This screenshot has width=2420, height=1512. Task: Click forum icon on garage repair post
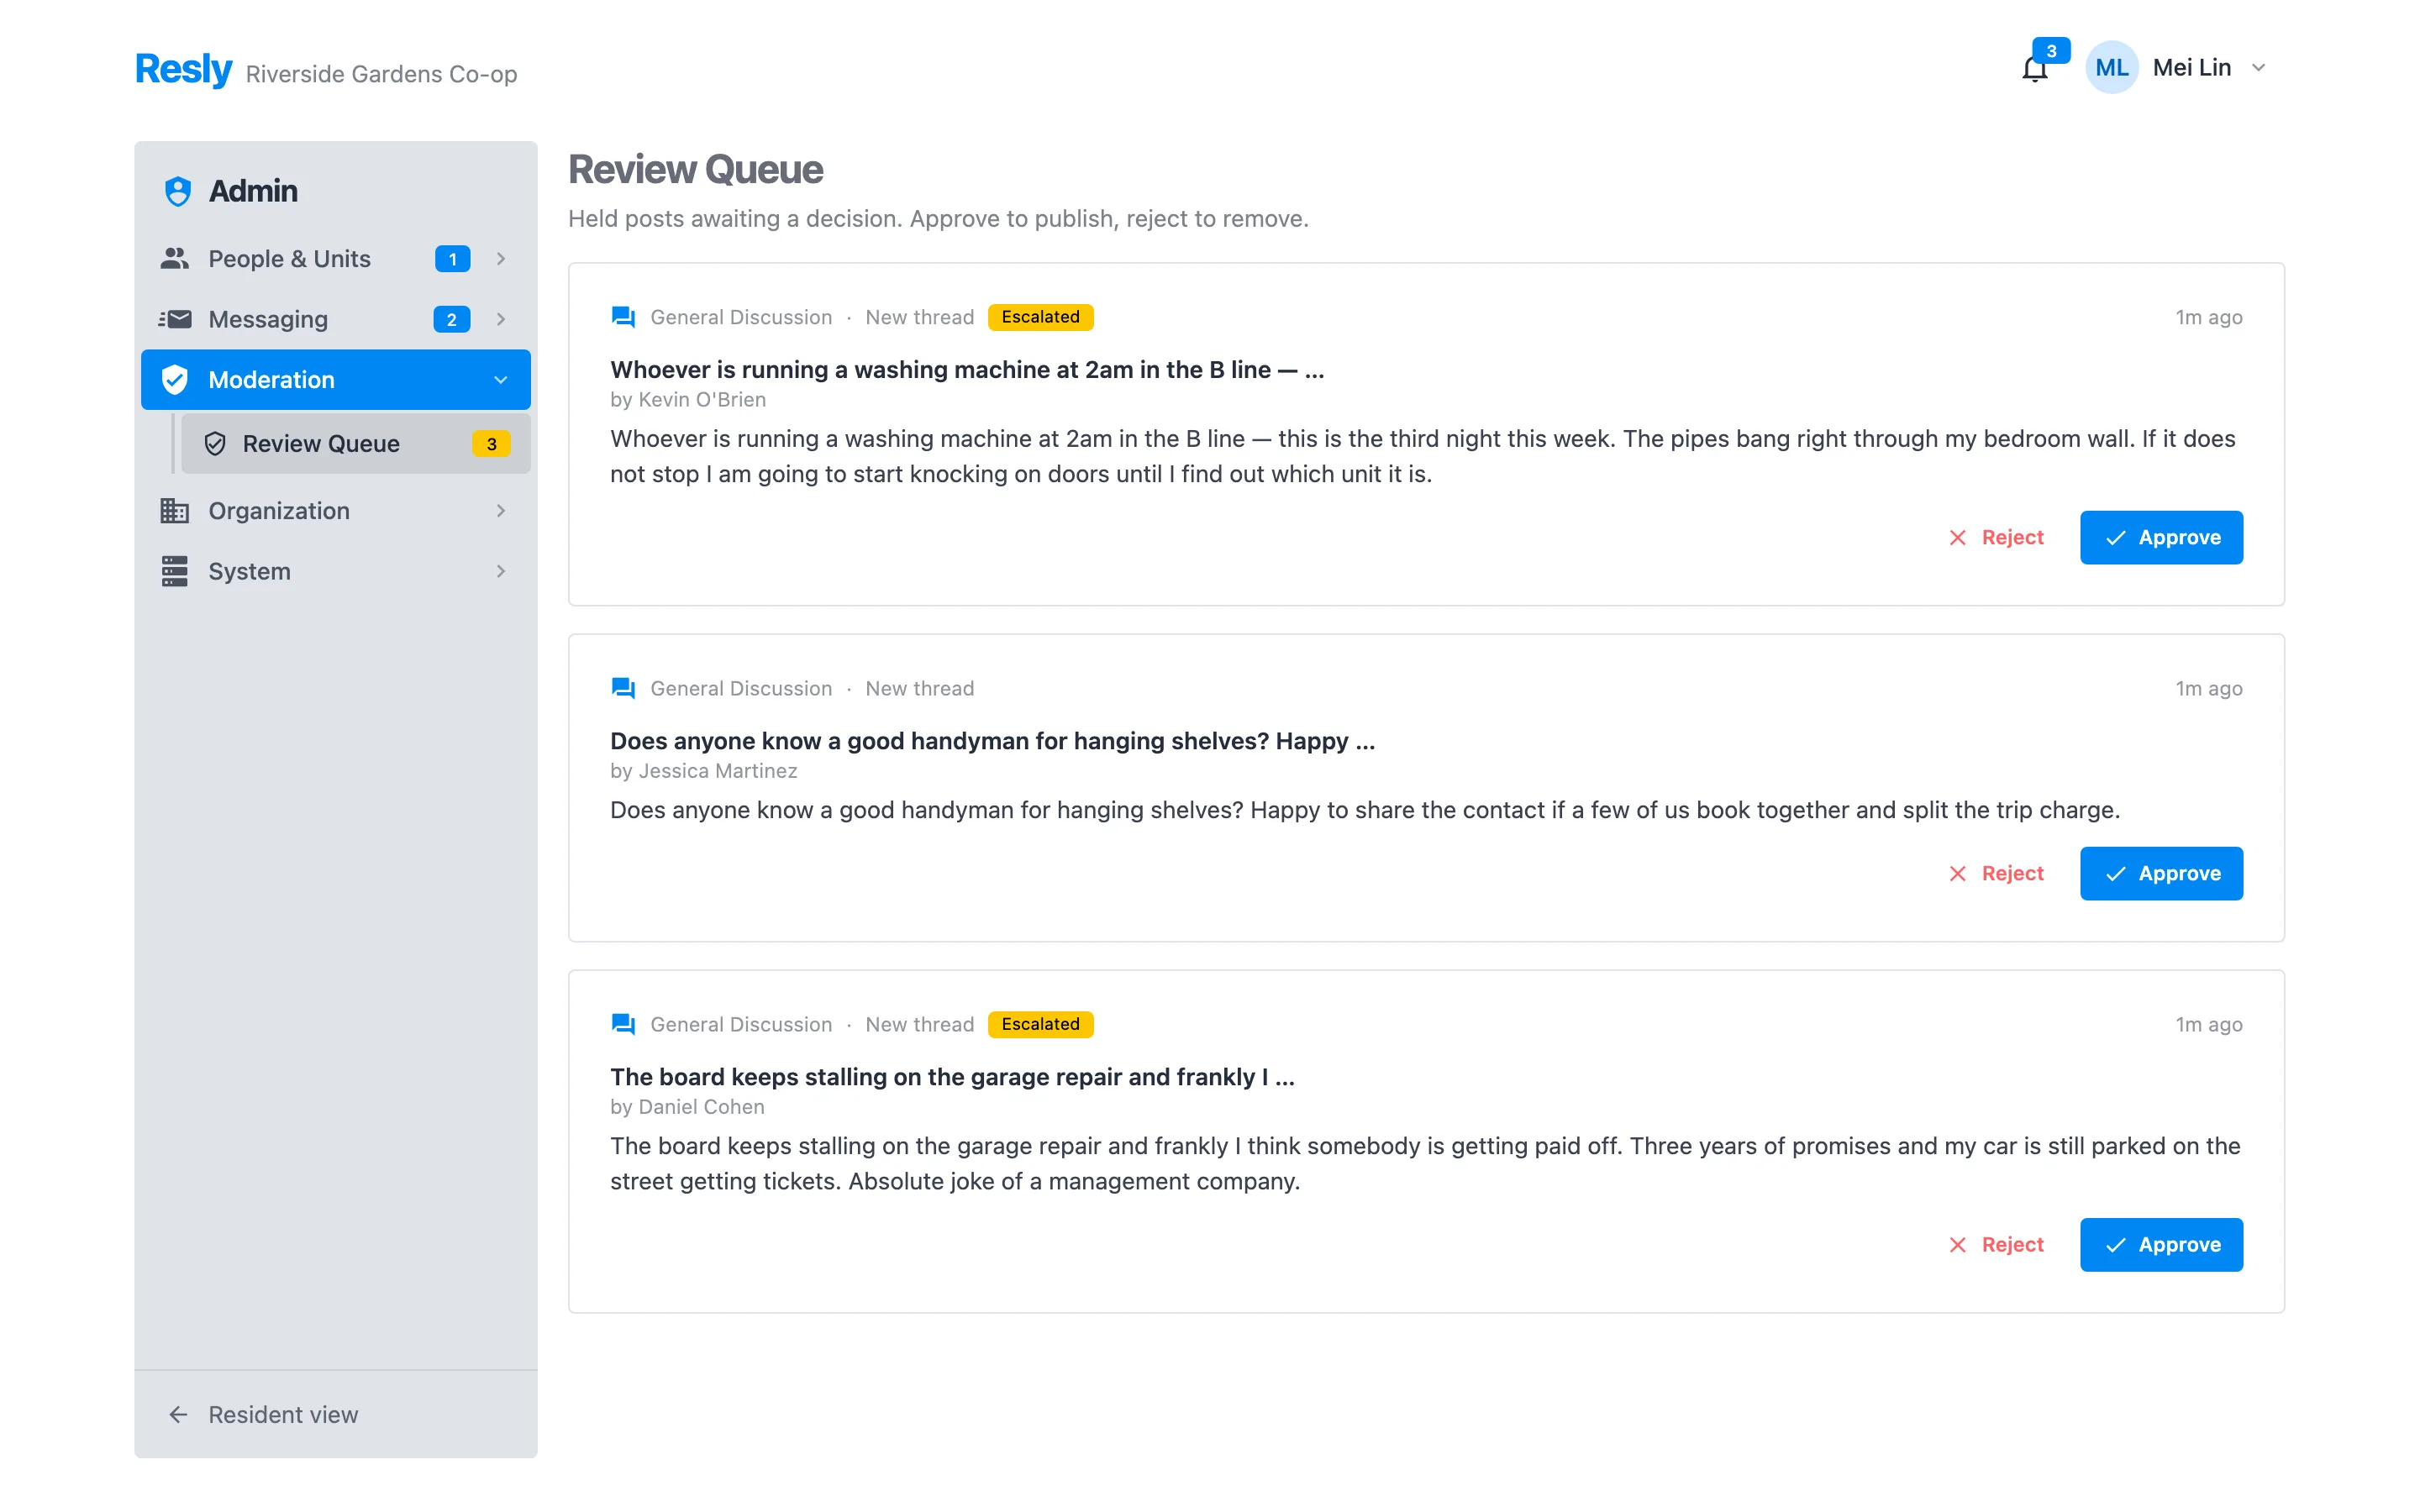pos(623,1024)
